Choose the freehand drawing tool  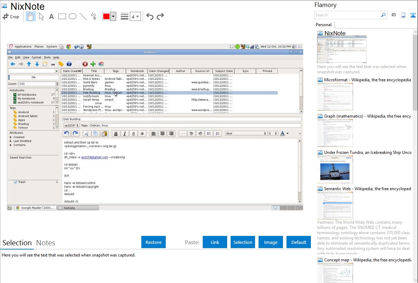(x=94, y=16)
